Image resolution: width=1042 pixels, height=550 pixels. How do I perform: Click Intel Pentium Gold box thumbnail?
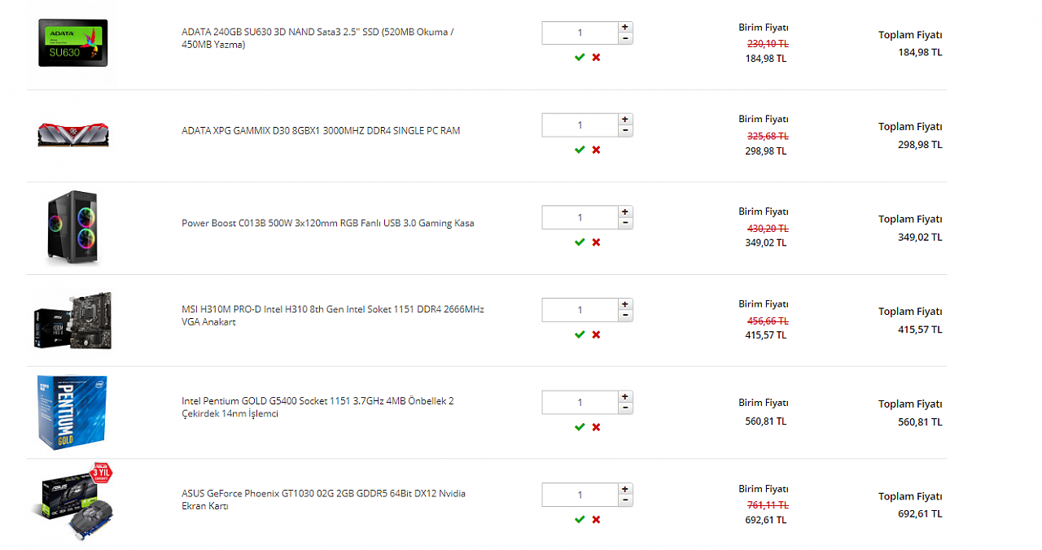pos(72,412)
